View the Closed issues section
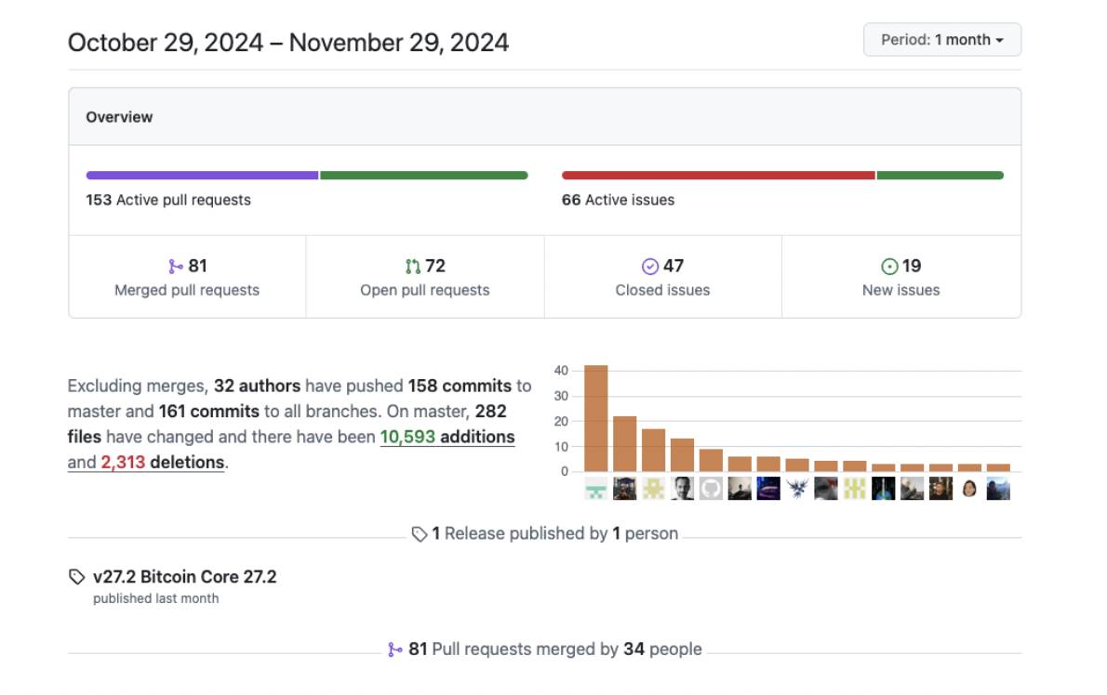The height and width of the screenshot is (695, 1107). pyautogui.click(x=662, y=290)
